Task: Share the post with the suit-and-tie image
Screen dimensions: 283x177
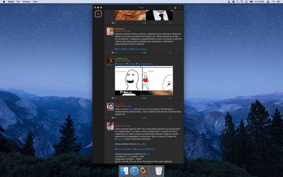Action: [170, 23]
